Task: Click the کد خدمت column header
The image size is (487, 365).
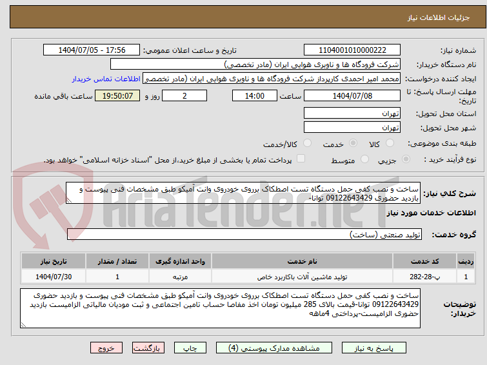Action: click(x=424, y=261)
